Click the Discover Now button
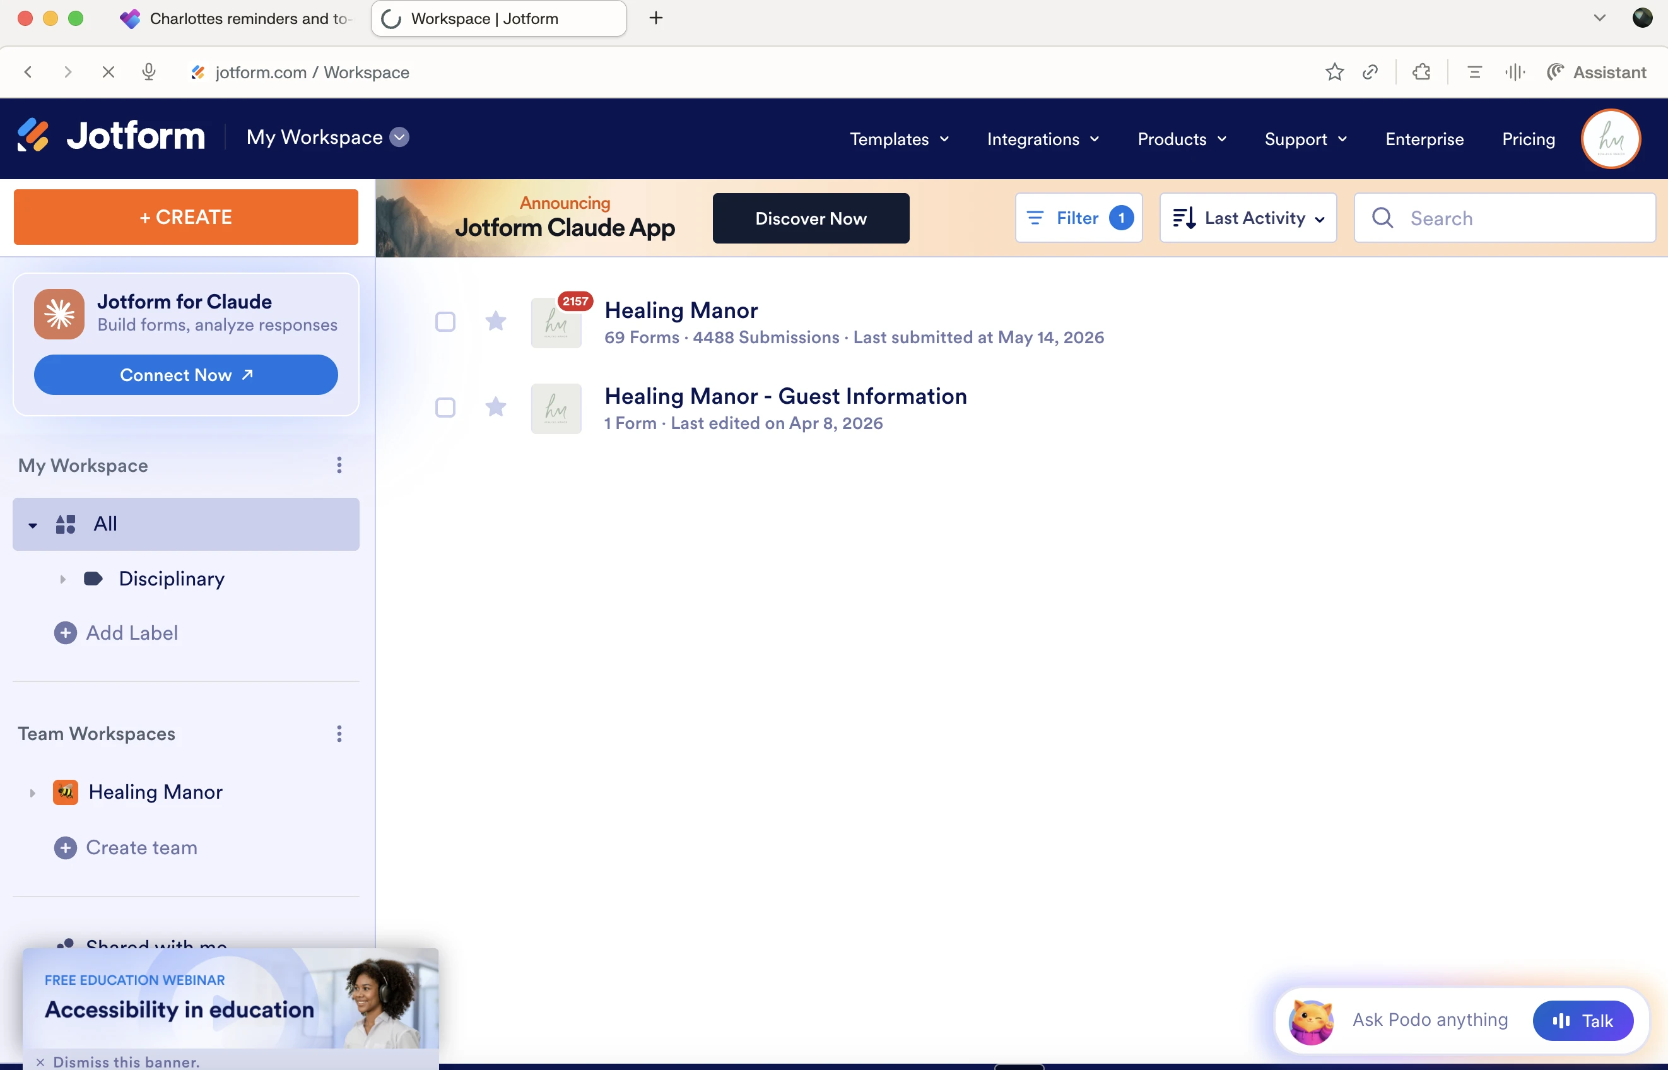This screenshot has height=1070, width=1668. 811,218
